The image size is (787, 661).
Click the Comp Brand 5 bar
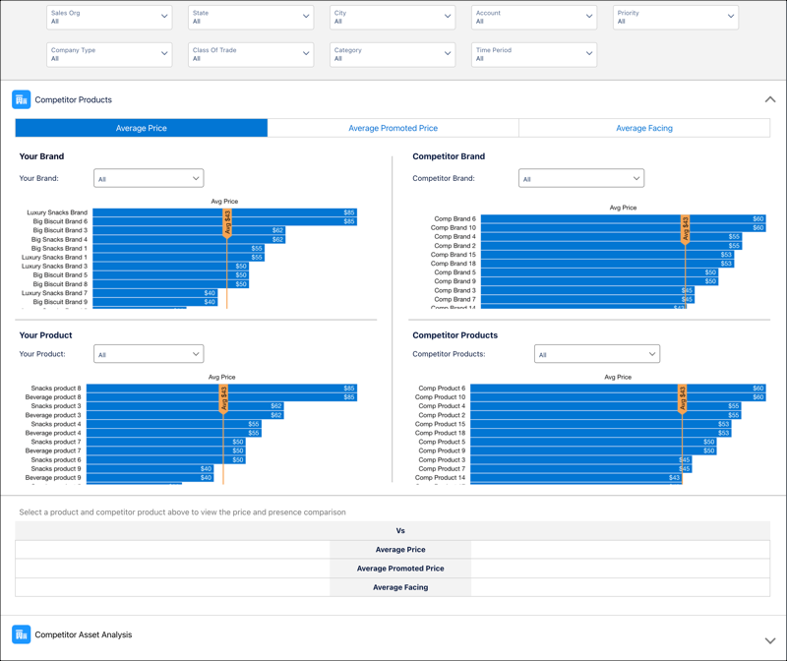pos(599,272)
